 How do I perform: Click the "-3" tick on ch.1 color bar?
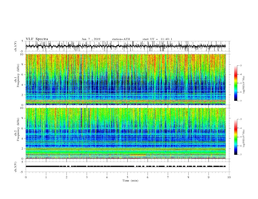pyautogui.click(x=240, y=65)
